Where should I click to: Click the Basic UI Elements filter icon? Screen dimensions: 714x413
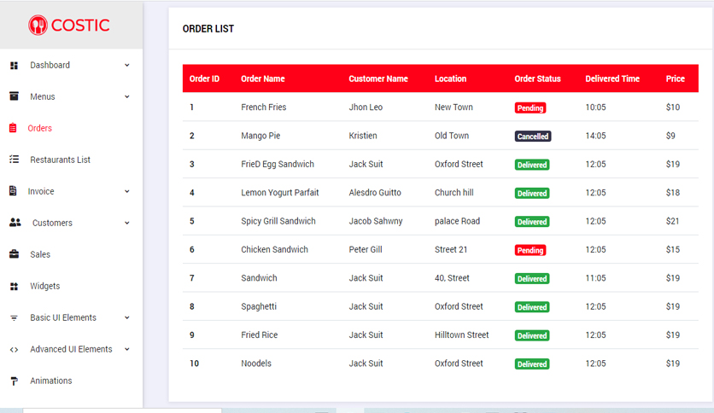(x=15, y=318)
